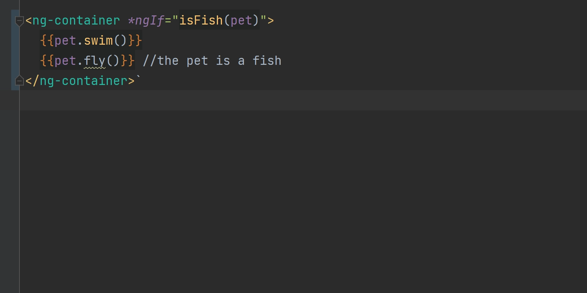Place cursor on the underlined fly method
The height and width of the screenshot is (293, 587).
click(x=95, y=61)
